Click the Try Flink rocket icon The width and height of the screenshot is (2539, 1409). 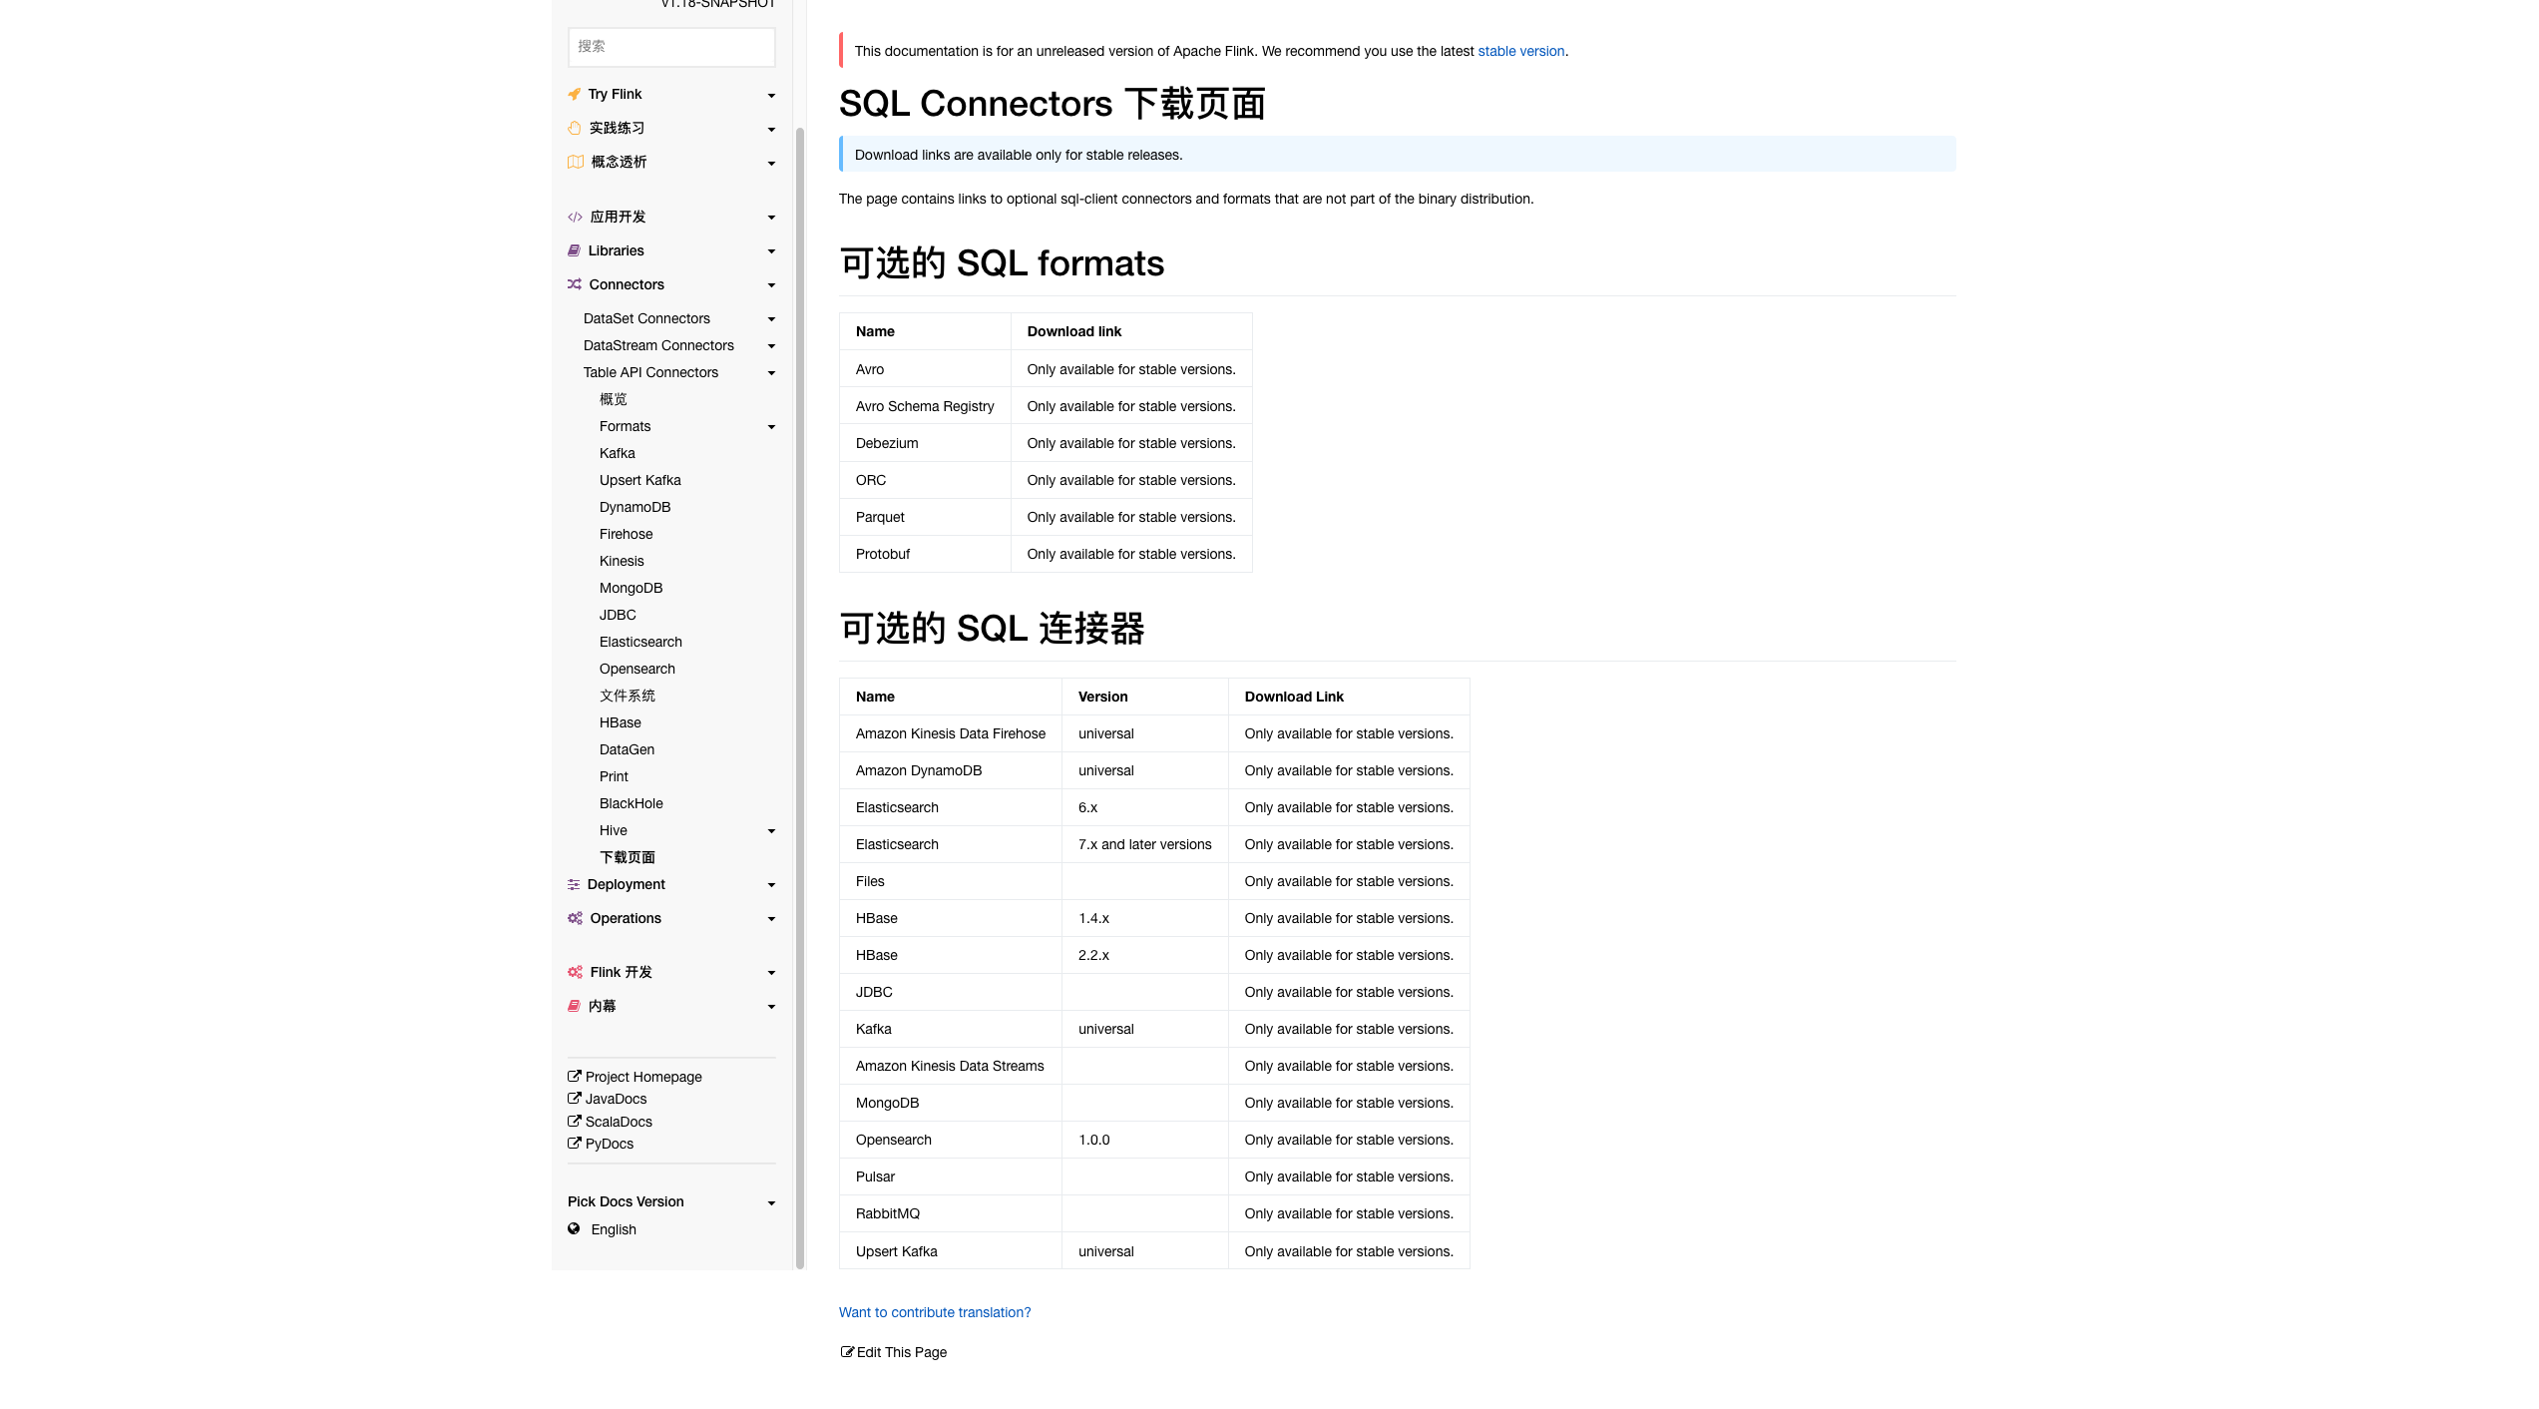[x=575, y=94]
